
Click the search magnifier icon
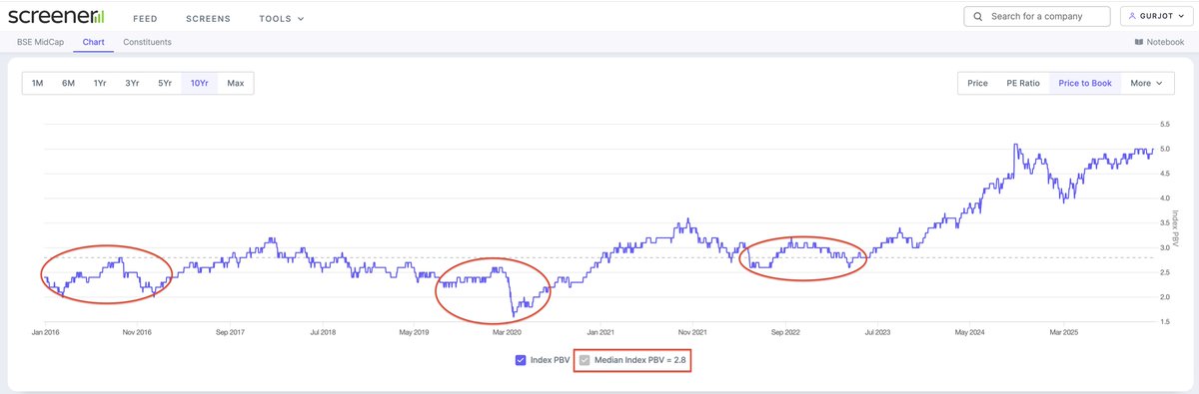[x=978, y=17]
